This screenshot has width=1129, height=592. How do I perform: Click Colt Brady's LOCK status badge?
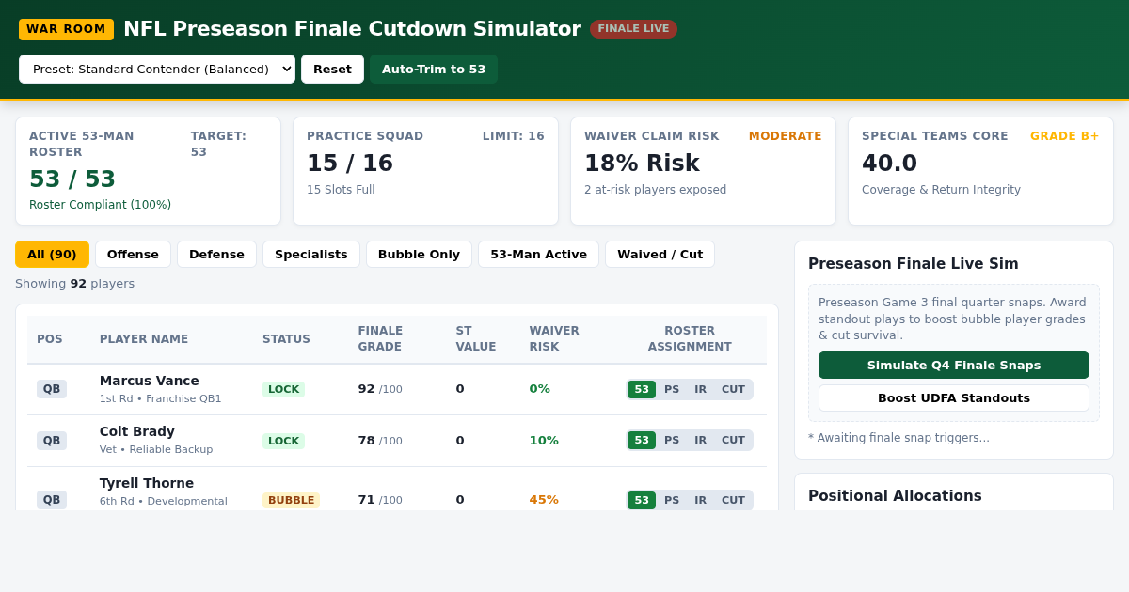pyautogui.click(x=283, y=441)
